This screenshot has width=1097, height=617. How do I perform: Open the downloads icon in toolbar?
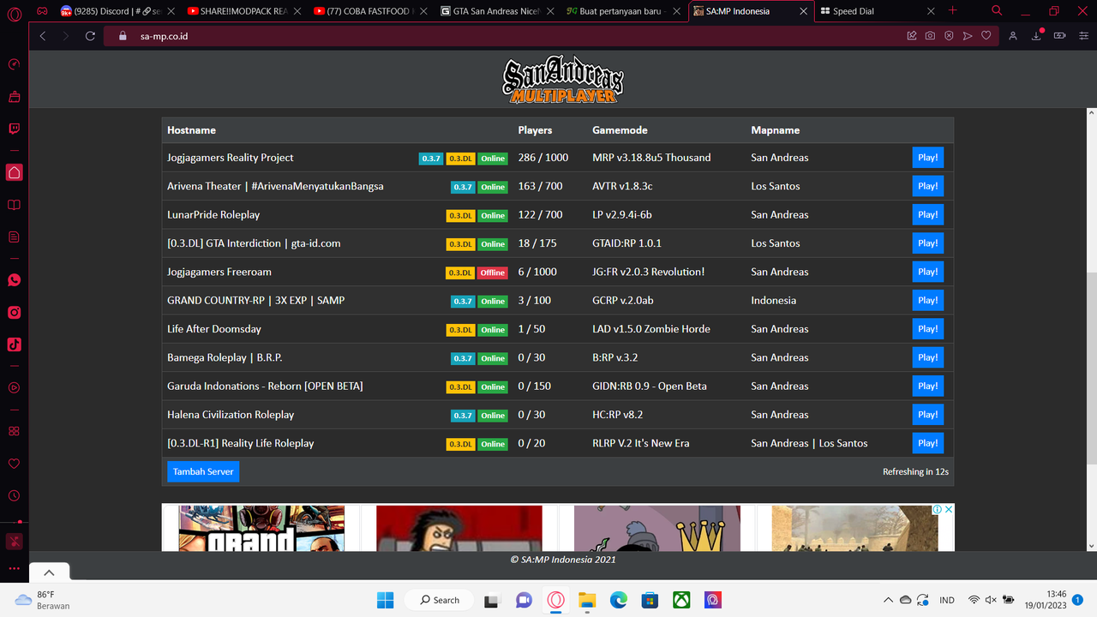click(x=1037, y=36)
